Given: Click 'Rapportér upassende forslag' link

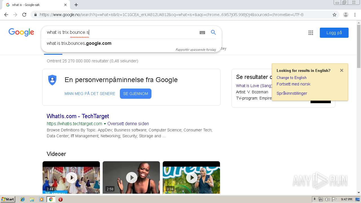Looking at the screenshot, I should pyautogui.click(x=196, y=50).
